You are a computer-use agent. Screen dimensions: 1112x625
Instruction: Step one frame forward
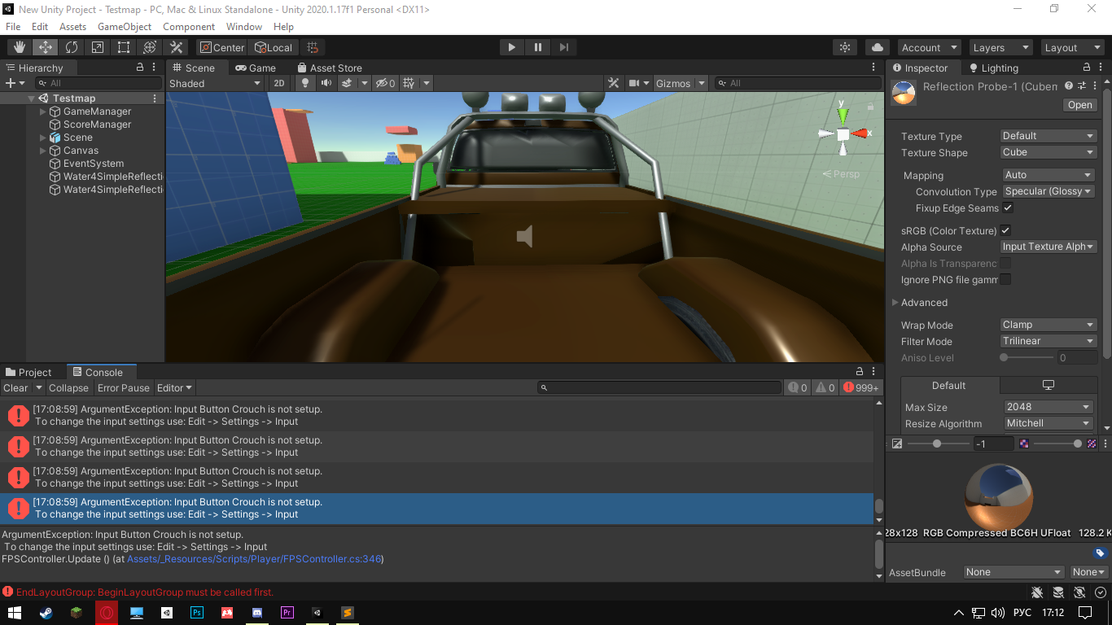tap(563, 47)
